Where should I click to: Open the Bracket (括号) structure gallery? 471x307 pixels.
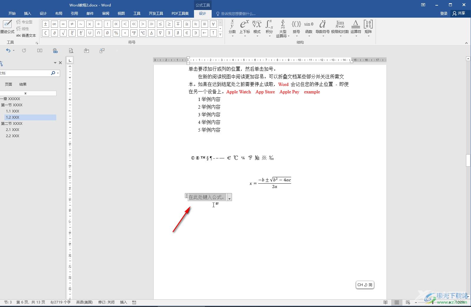point(296,28)
